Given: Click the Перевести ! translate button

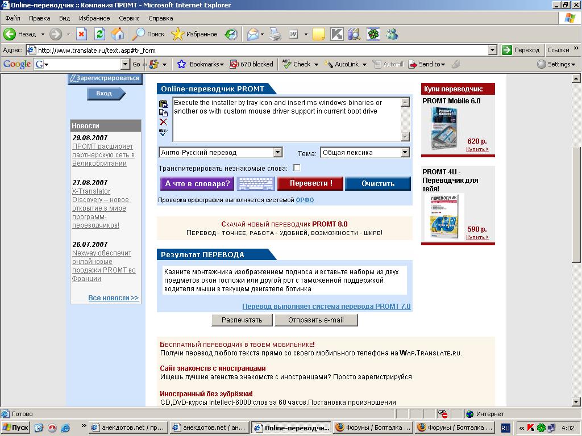Looking at the screenshot, I should (310, 183).
